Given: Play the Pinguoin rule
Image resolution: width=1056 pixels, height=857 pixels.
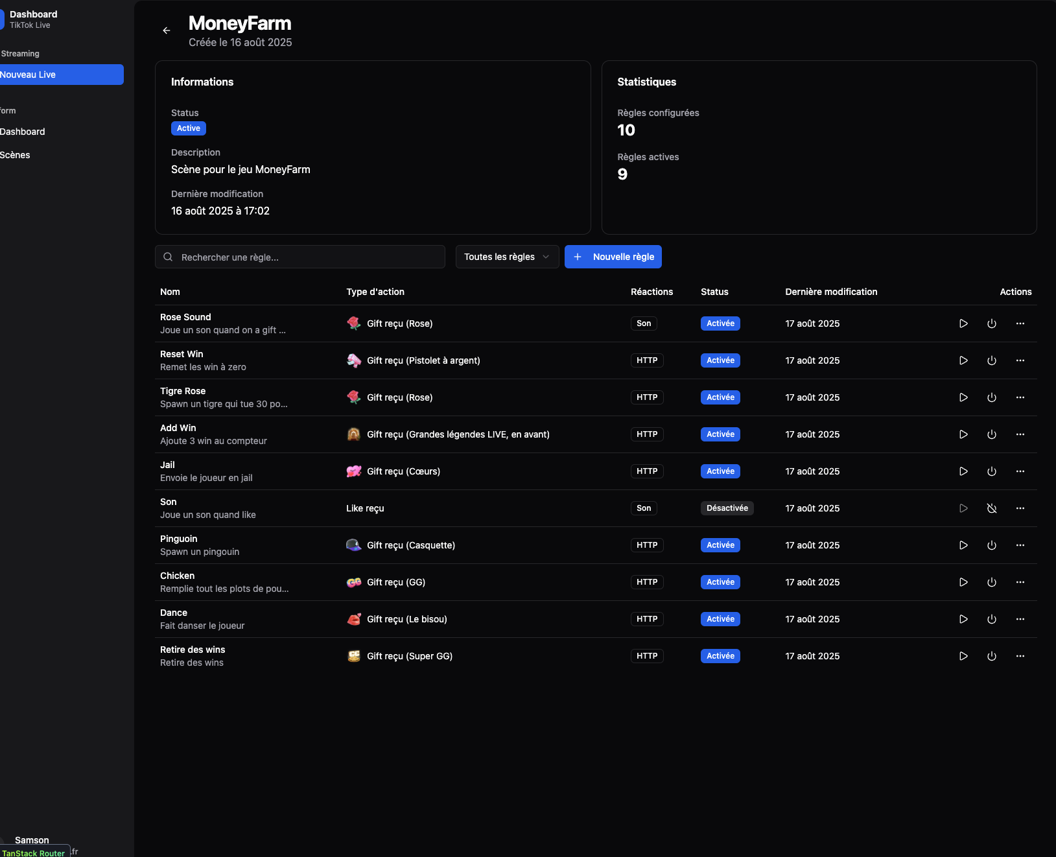Looking at the screenshot, I should (963, 545).
